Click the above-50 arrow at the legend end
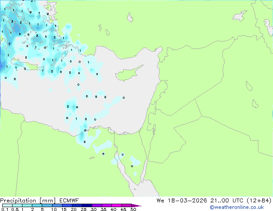Viewport: 273px width, 211px height. [136, 205]
